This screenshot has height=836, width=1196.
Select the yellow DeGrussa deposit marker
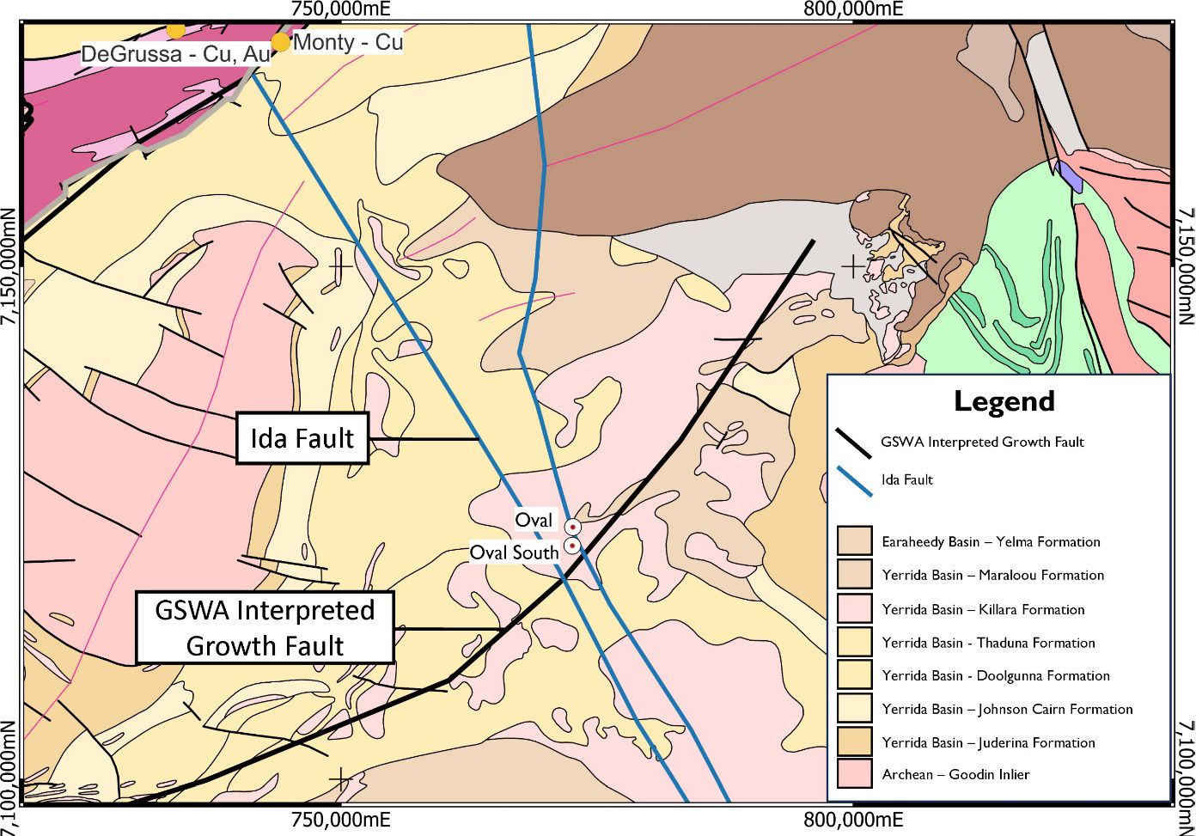coord(175,29)
